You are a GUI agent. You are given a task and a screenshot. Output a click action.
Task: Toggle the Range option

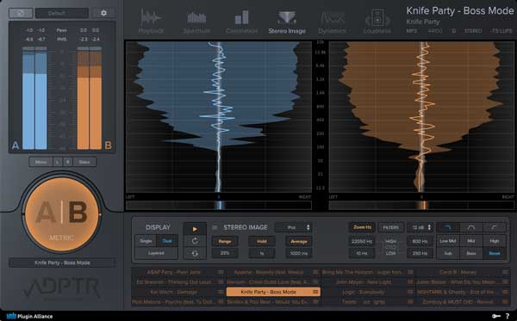[225, 241]
